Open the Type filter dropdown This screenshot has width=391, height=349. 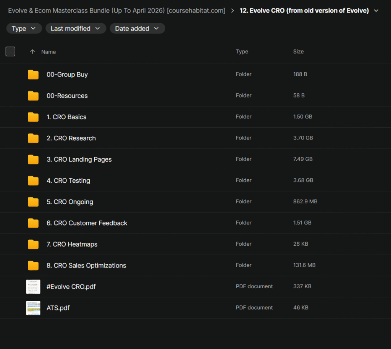(x=24, y=29)
